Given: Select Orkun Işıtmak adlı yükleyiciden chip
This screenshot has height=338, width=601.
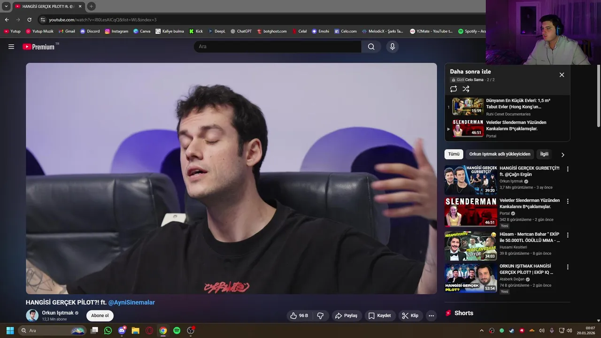Looking at the screenshot, I should (x=500, y=154).
